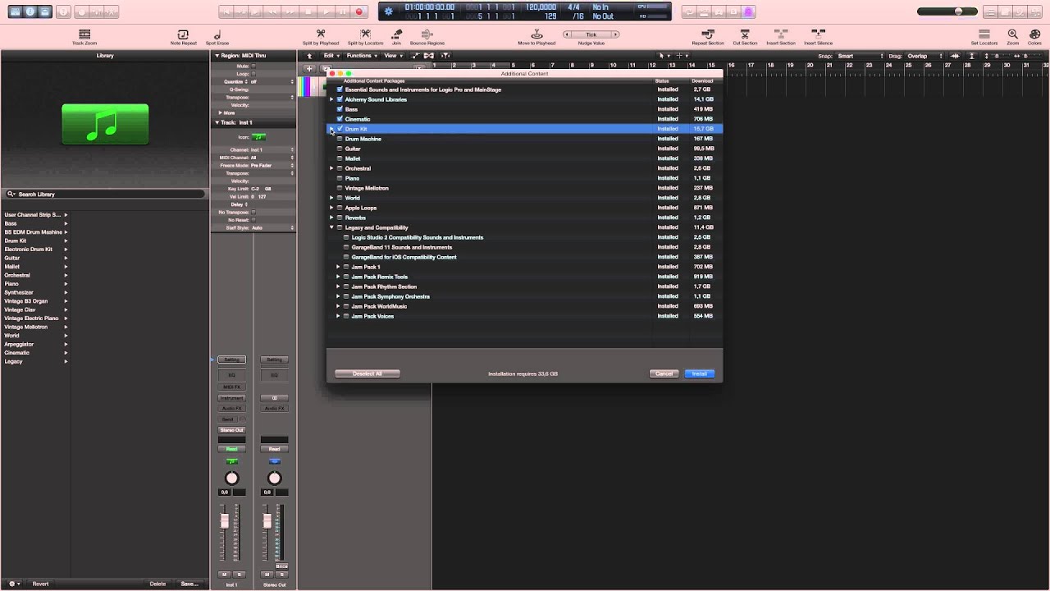Viewport: 1050px width, 591px height.
Task: Check the Guitar package checkbox
Action: 340,149
